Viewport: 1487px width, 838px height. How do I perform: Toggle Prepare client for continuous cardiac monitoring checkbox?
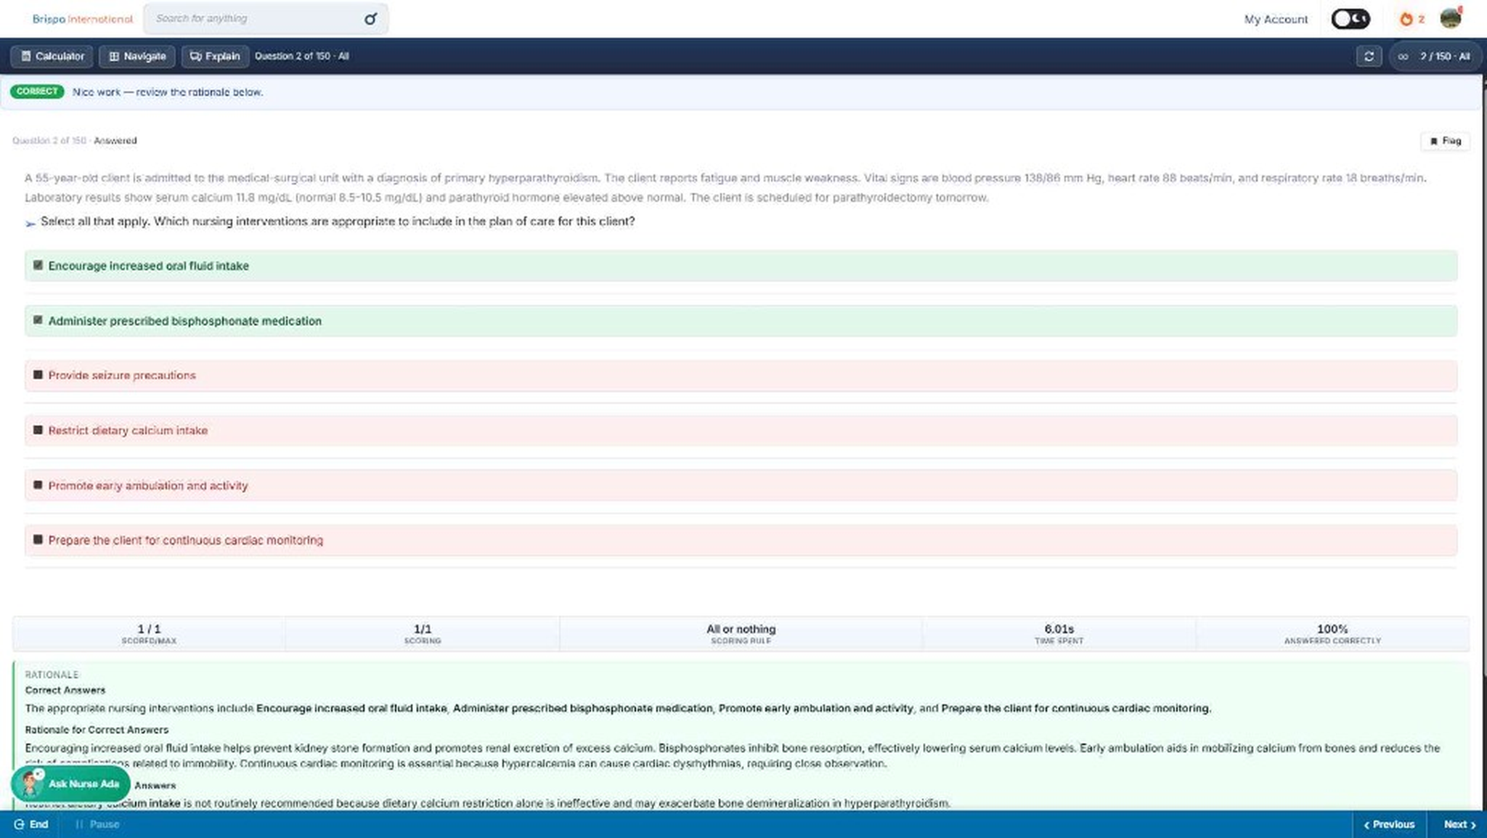click(x=38, y=540)
